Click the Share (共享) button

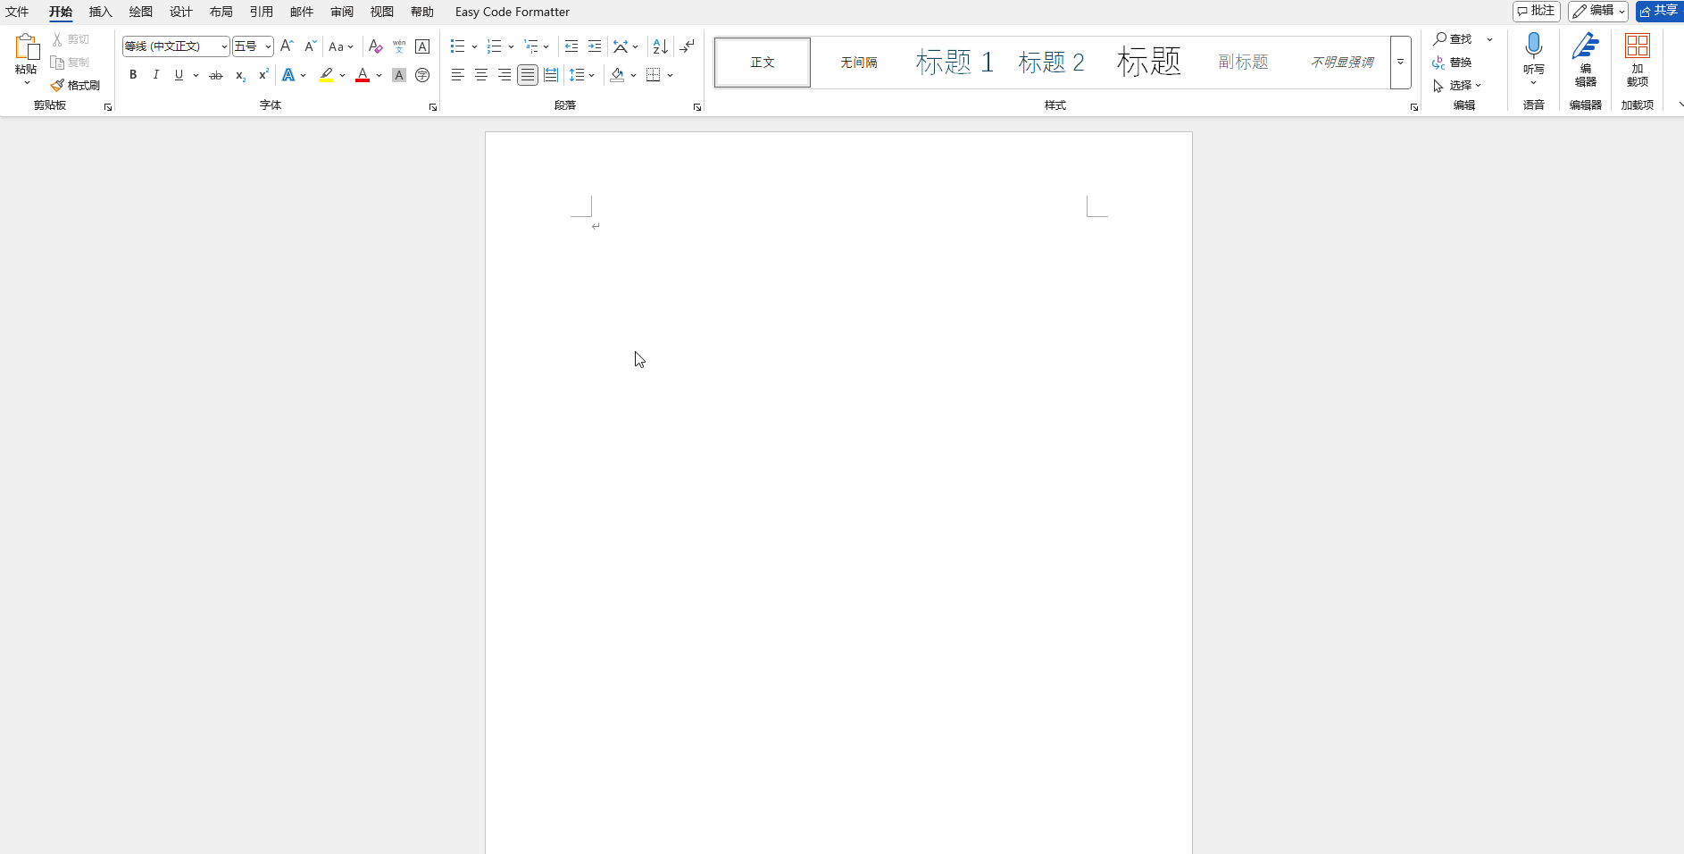1659,11
